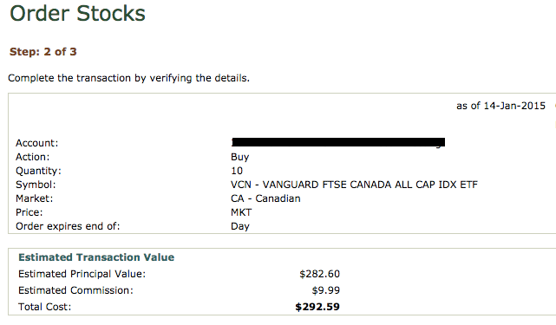This screenshot has height=325, width=556.
Task: Click the VCN Vanguard FTSE Canada symbol text
Action: click(x=354, y=185)
